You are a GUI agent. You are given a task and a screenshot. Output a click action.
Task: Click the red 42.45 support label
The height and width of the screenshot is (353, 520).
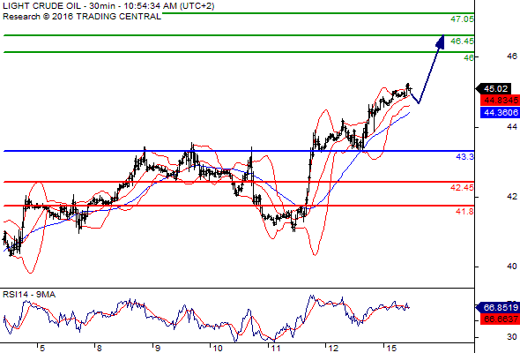tap(462, 188)
